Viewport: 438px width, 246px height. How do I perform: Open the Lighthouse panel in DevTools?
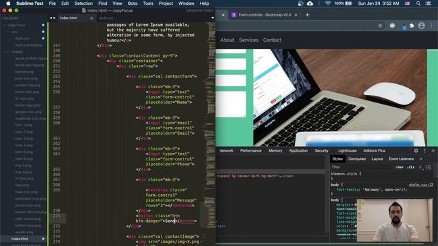click(347, 150)
